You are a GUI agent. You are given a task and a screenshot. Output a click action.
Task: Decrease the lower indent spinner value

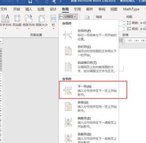tap(124, 30)
